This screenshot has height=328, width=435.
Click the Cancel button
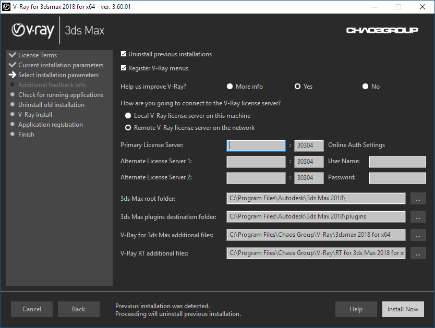click(x=32, y=309)
